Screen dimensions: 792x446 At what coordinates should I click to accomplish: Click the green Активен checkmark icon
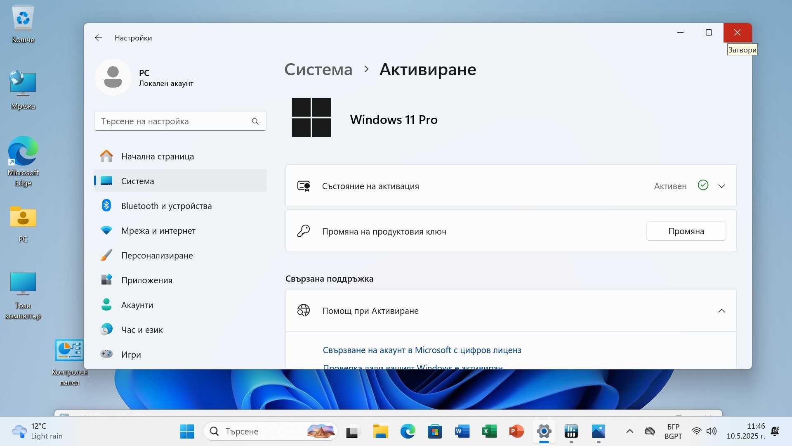click(703, 185)
